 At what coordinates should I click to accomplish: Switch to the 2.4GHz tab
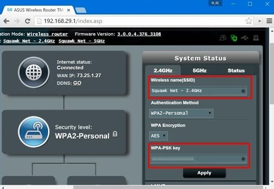click(163, 70)
